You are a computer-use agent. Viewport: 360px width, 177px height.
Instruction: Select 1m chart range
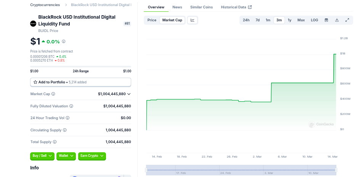[x=268, y=20]
